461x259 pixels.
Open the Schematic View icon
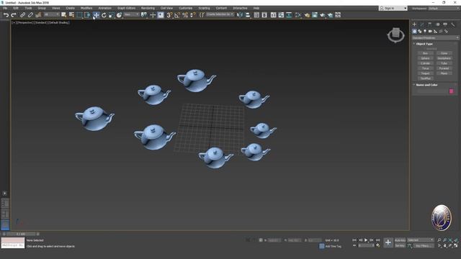coord(289,15)
